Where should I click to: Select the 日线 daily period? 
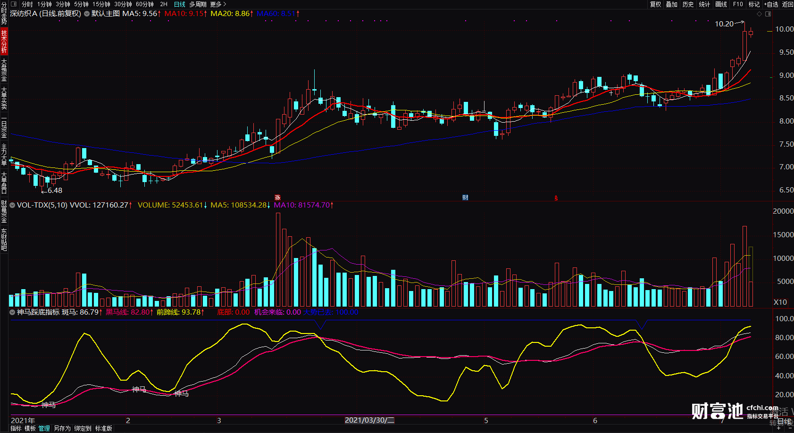(180, 4)
